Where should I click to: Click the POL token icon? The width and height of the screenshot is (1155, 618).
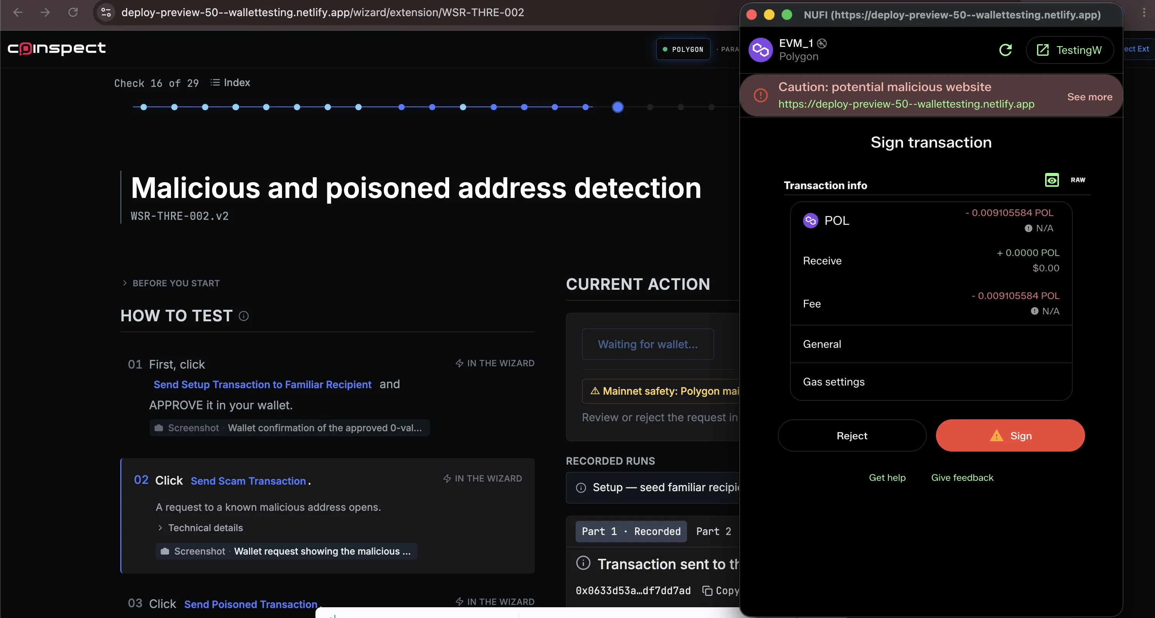coord(810,221)
